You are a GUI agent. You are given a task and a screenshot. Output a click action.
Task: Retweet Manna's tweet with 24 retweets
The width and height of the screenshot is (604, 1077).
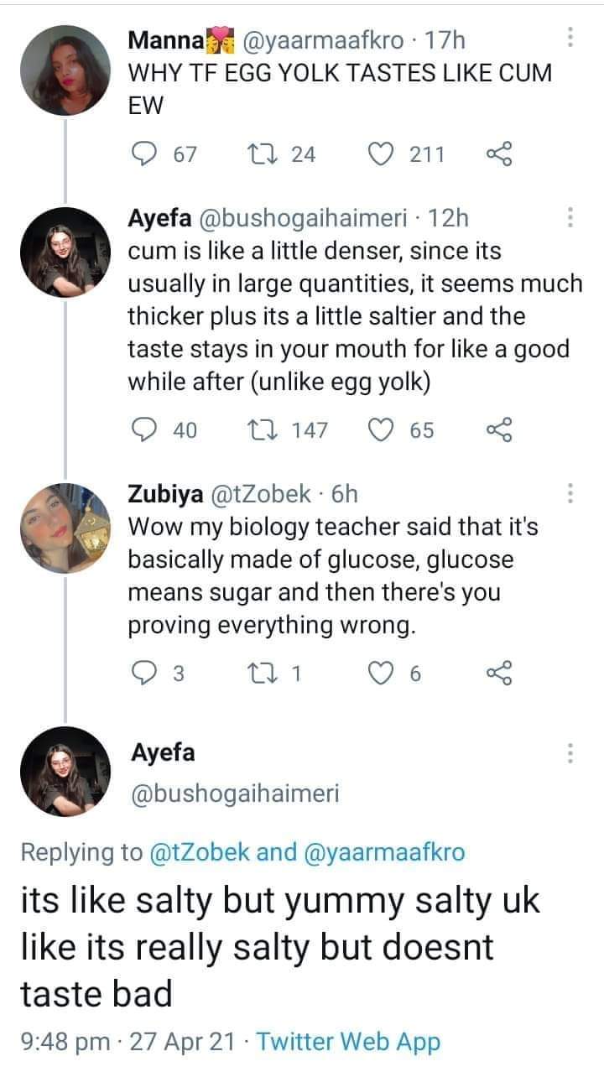(258, 153)
